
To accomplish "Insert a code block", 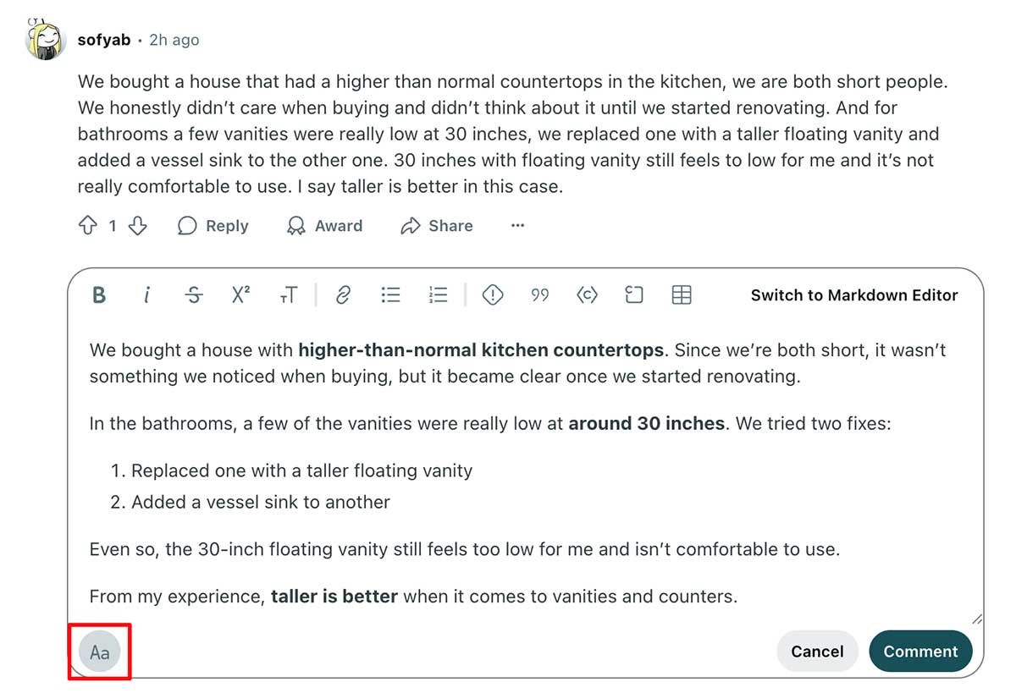I will [634, 295].
